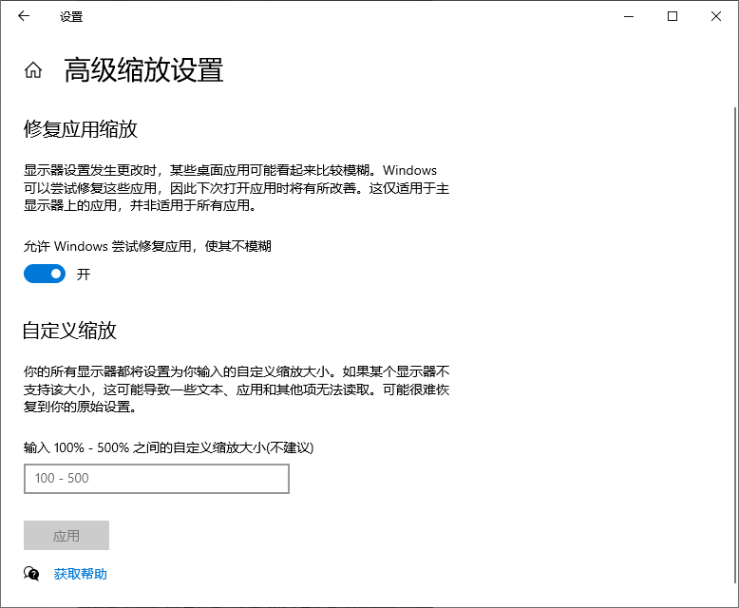Viewport: 739px width, 608px height.
Task: Click the 开 toggle state label
Action: 84,275
